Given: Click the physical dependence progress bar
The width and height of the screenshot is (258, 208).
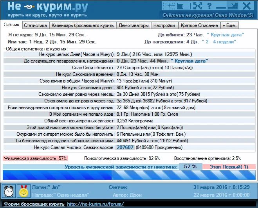Looking at the screenshot, I should [129, 175].
